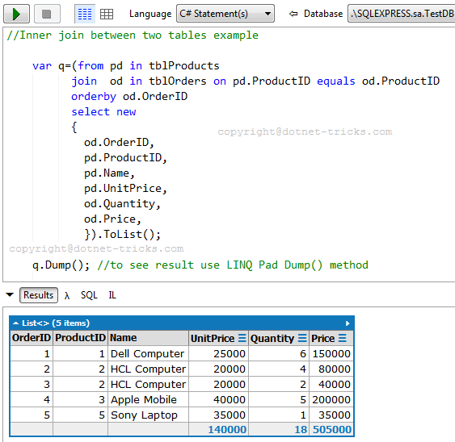Click the price value 200000

(x=331, y=400)
